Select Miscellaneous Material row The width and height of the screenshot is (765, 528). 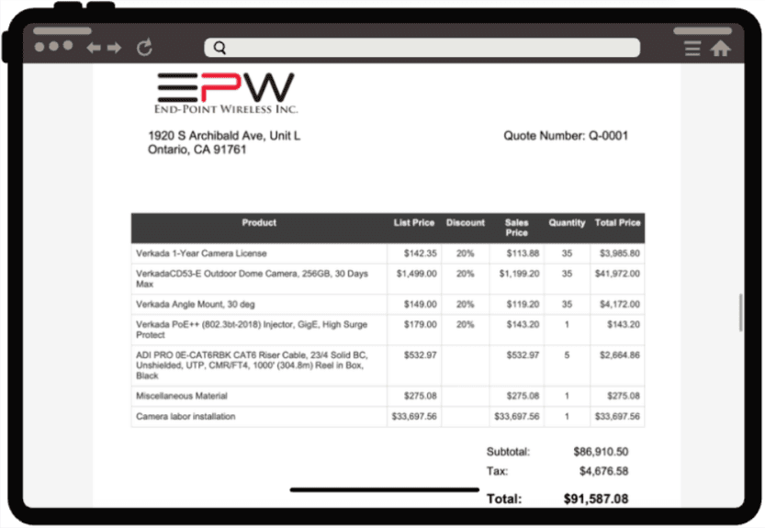388,396
